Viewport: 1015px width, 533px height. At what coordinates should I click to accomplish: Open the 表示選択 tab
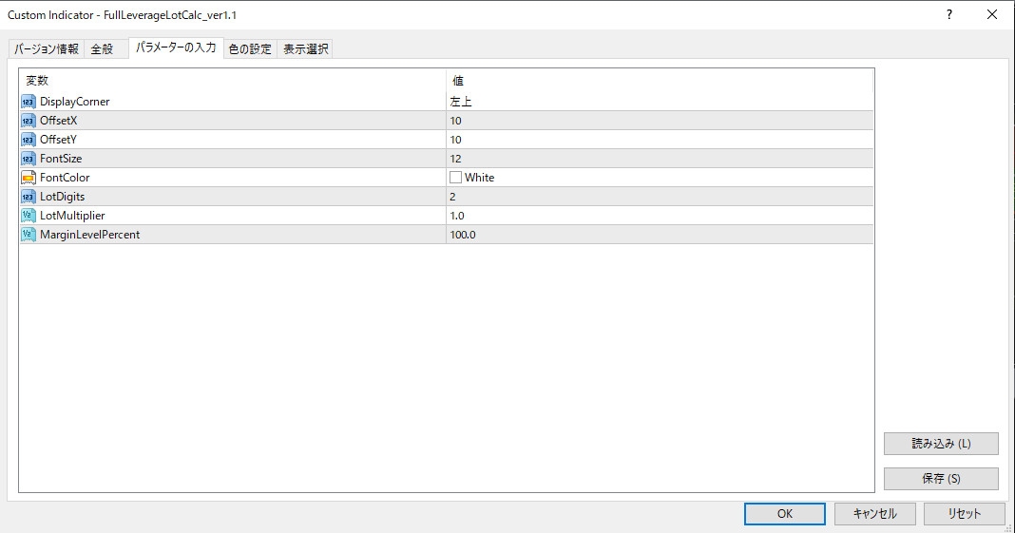[x=306, y=48]
